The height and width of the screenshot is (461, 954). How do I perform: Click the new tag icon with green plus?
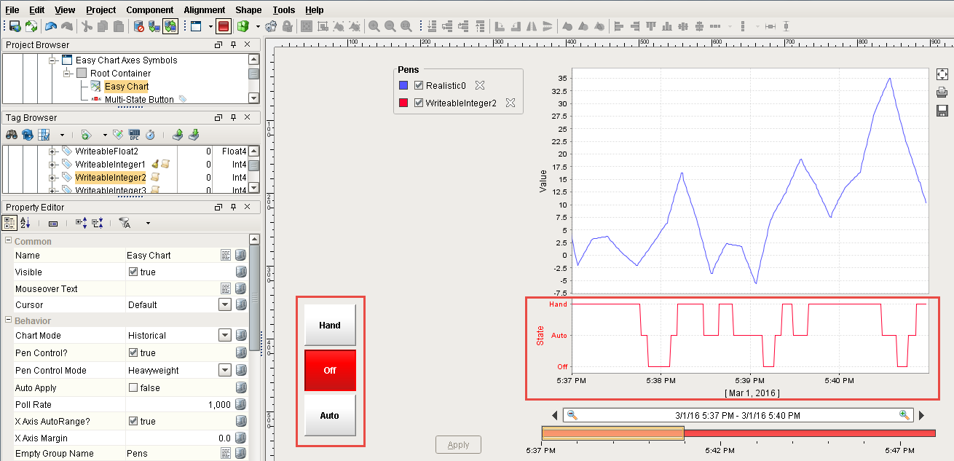coord(86,135)
